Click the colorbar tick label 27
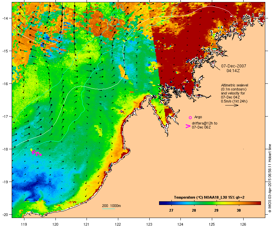 pos(171,210)
